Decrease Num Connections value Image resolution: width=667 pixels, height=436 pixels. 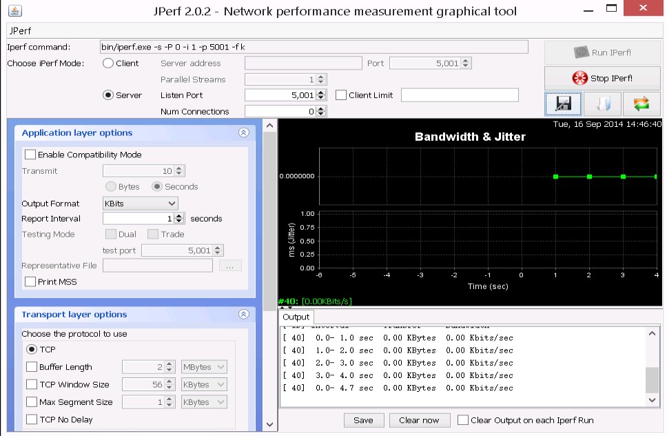tap(321, 114)
